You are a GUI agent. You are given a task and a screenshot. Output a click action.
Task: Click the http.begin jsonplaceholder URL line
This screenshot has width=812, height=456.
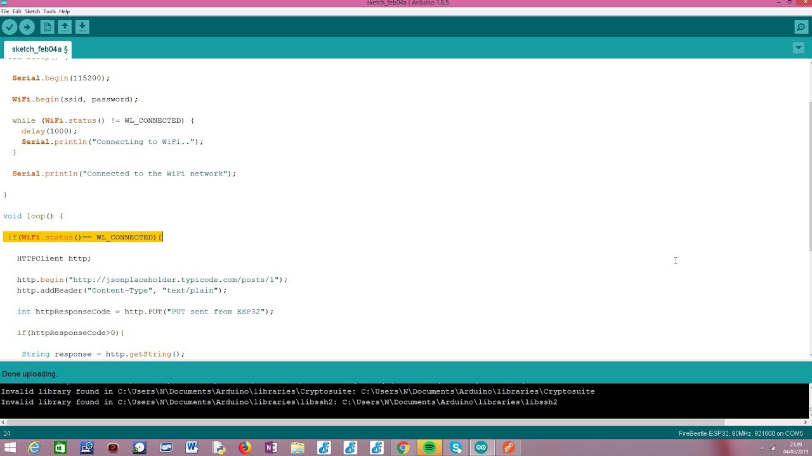click(x=152, y=279)
